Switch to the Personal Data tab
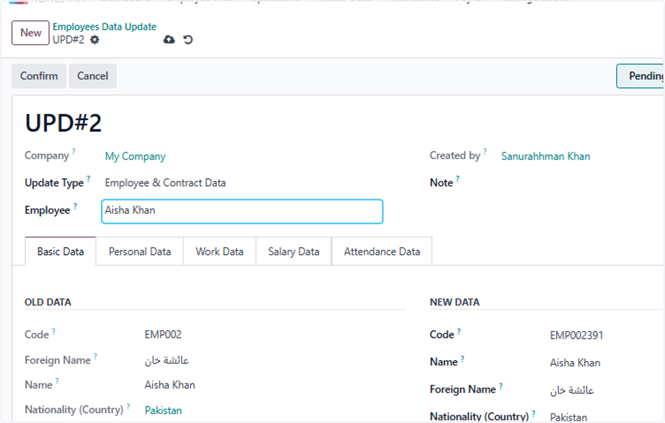This screenshot has height=423, width=665. tap(140, 252)
